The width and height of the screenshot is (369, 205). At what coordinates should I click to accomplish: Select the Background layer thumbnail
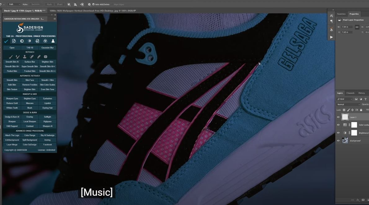pyautogui.click(x=345, y=140)
